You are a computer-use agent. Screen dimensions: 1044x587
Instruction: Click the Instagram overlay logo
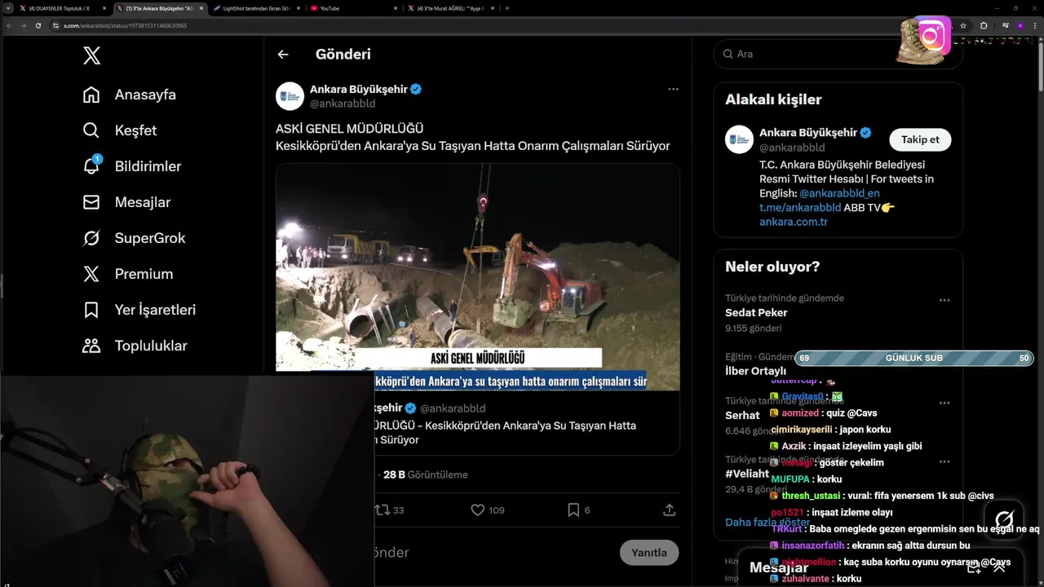click(932, 37)
